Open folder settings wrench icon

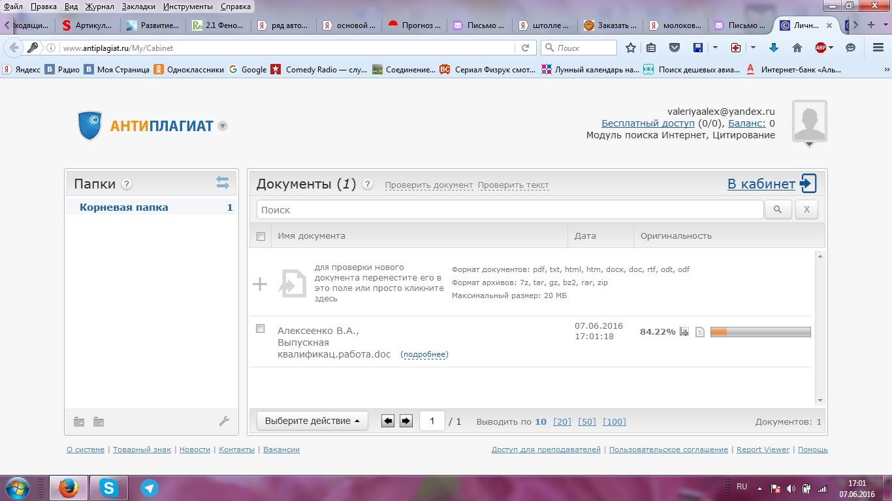pos(224,421)
